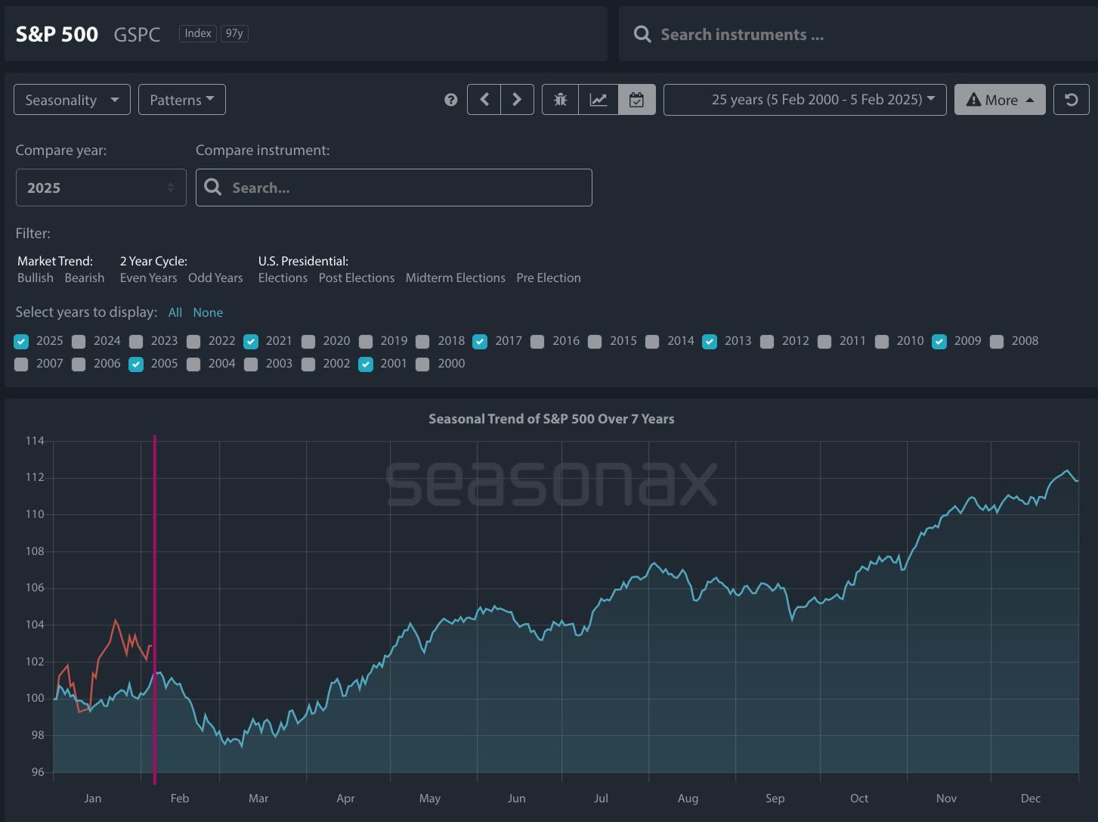Select None for years to display
Screen dimensions: 1098x822
point(208,312)
